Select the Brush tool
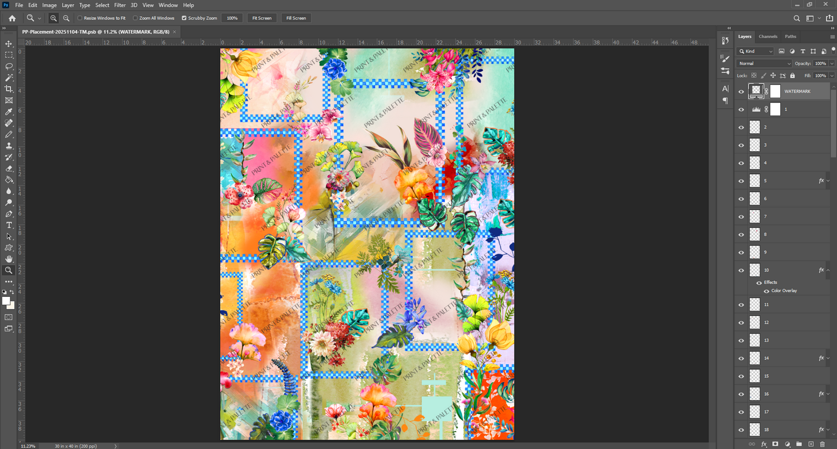The height and width of the screenshot is (449, 837). tap(9, 134)
